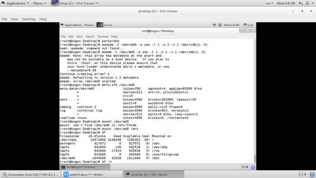
Task: Switch to Screenshot from 2017-04-22 taskbar window
Action: (x=31, y=175)
